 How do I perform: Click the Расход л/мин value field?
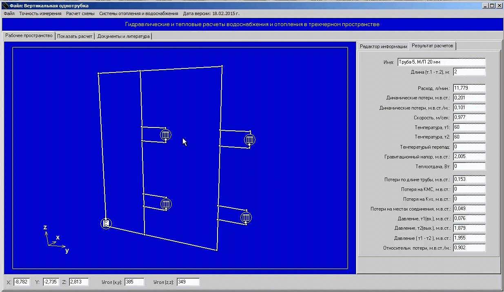[x=469, y=88]
